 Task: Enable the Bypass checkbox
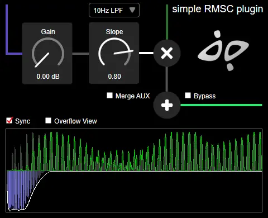[x=188, y=96]
